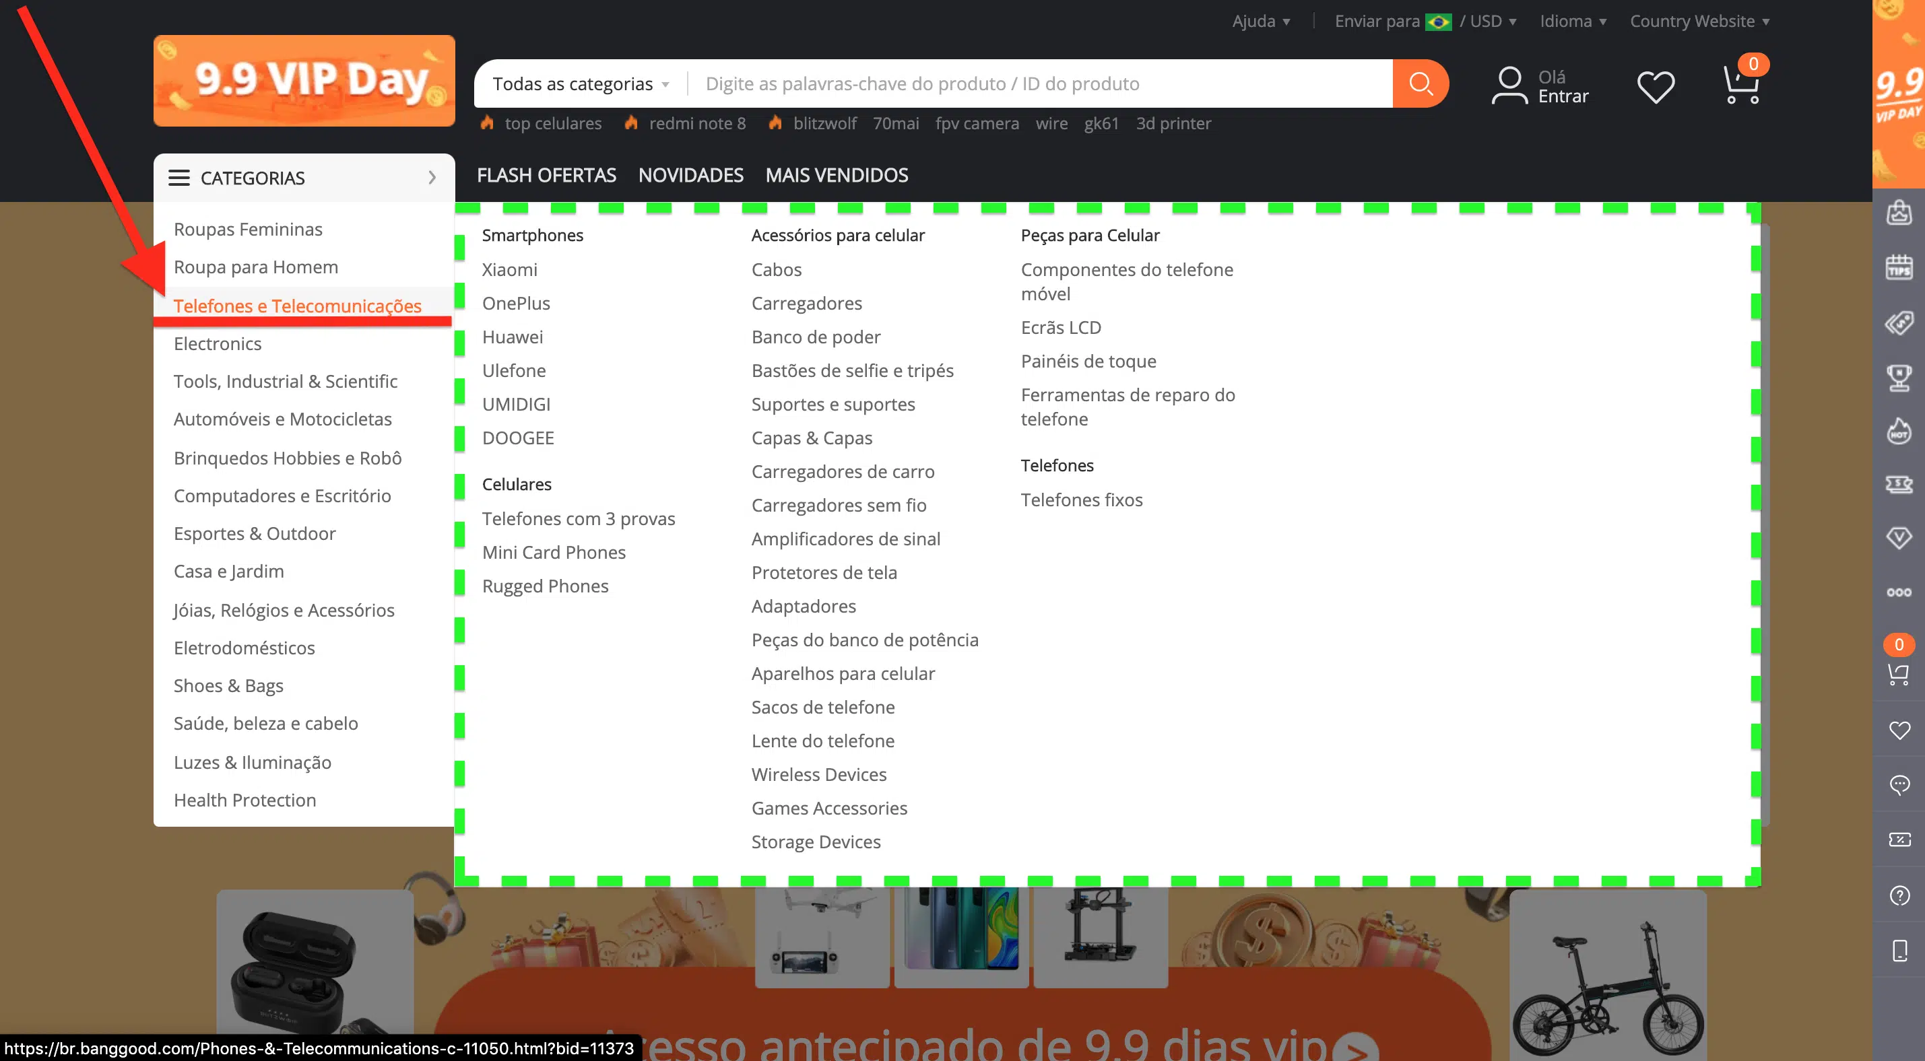Open the sidebar chat bubble icon
Image resolution: width=1925 pixels, height=1061 pixels.
point(1899,784)
